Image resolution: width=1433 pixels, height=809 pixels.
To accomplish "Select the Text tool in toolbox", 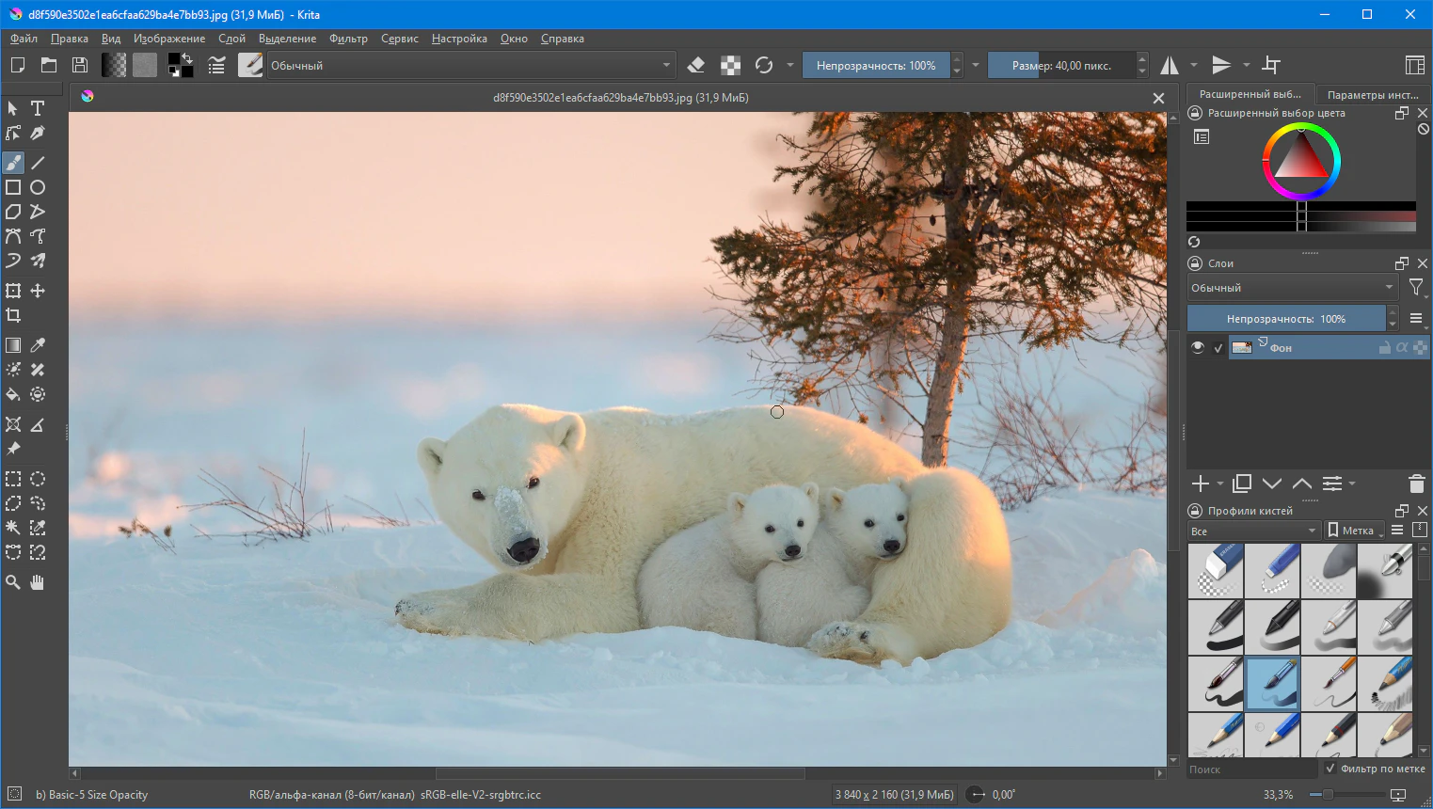I will [x=38, y=108].
